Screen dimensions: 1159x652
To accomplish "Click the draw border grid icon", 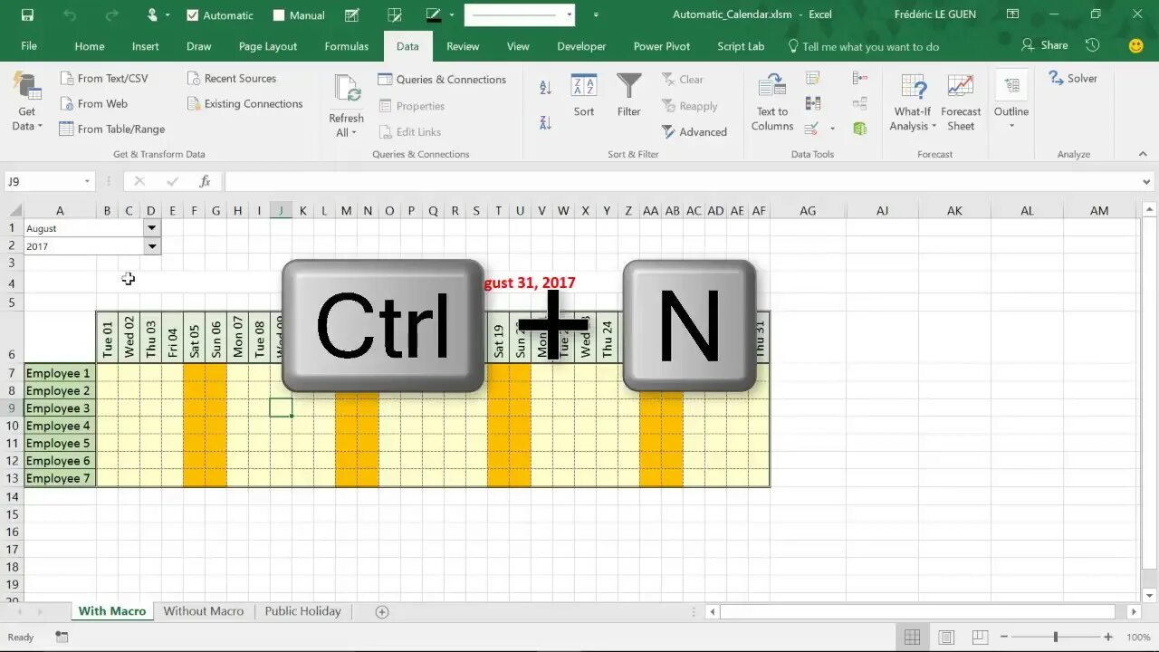I will [394, 14].
